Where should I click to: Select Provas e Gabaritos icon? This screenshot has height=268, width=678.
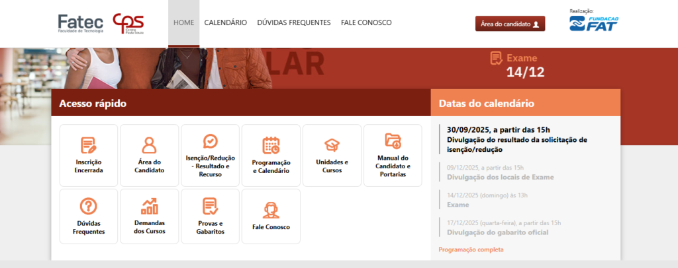[x=210, y=206]
